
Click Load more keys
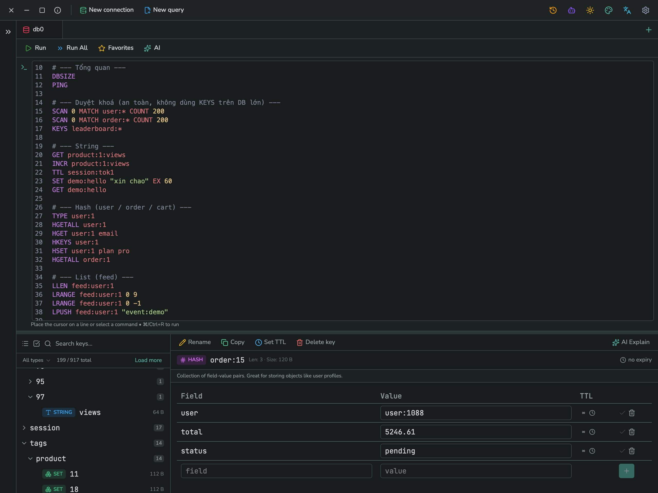[x=148, y=360]
